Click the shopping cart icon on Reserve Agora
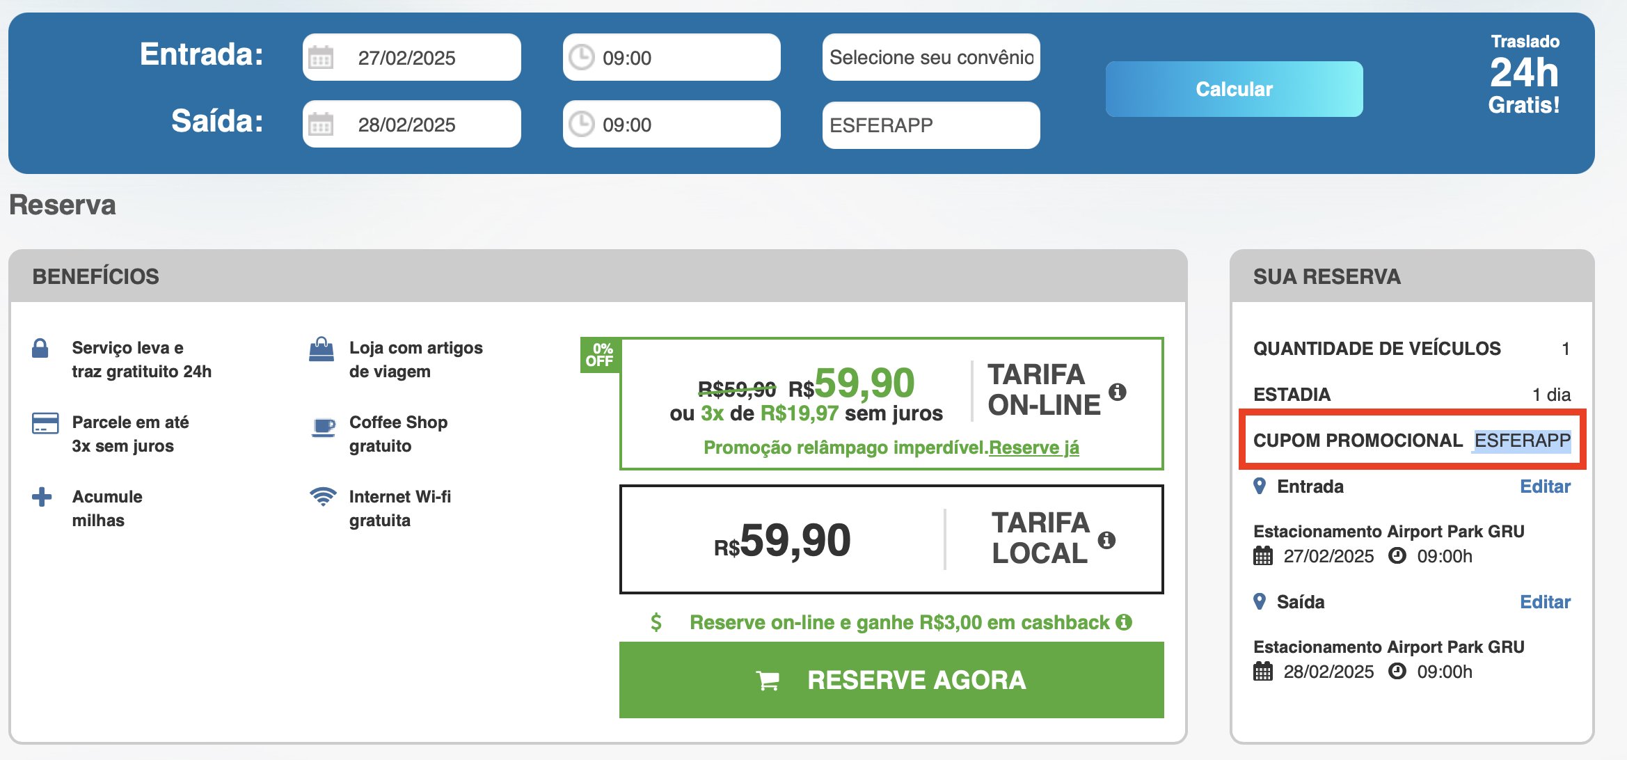The width and height of the screenshot is (1627, 760). (768, 681)
